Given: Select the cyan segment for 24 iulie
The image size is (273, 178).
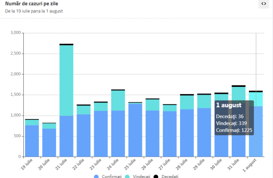Looking at the screenshot, I should (x=118, y=100).
